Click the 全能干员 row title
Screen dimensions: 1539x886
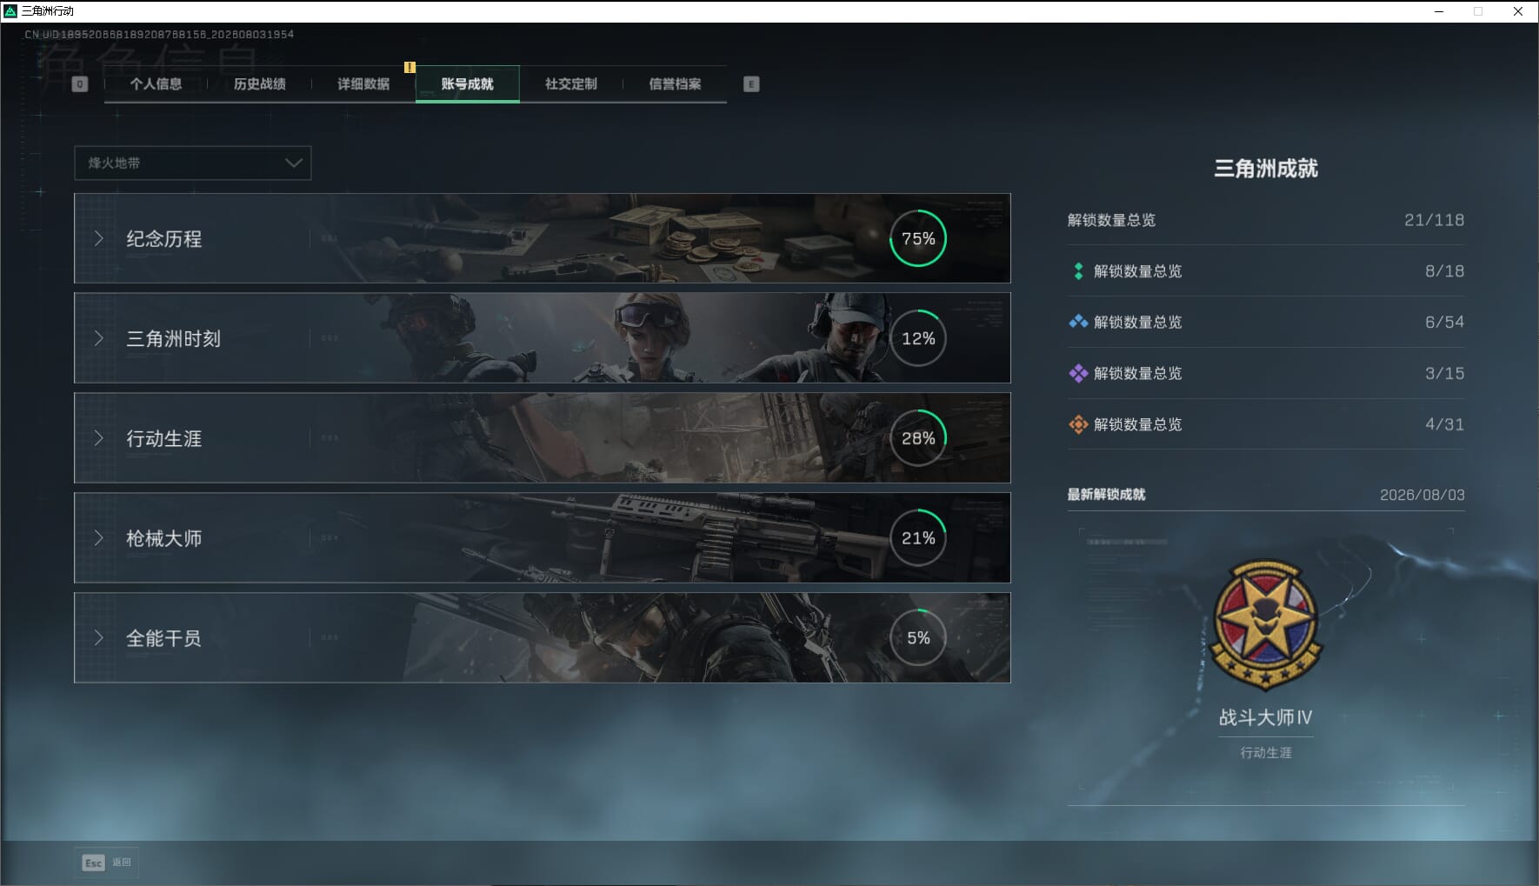pyautogui.click(x=163, y=639)
